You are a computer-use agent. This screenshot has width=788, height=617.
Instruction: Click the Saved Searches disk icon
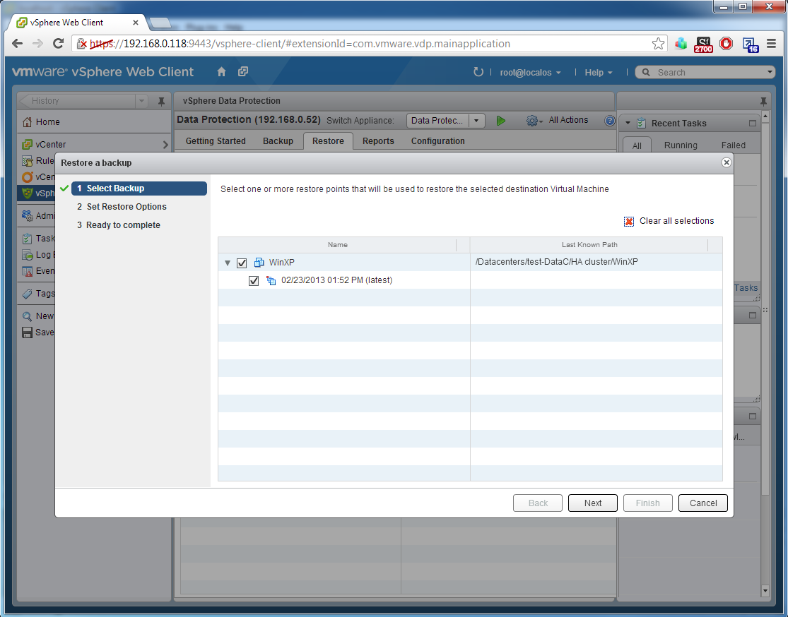coord(27,333)
